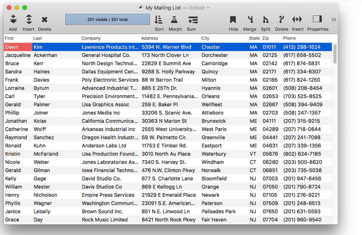This screenshot has width=362, height=235.
Task: Click the State column header
Action: coord(254,38)
